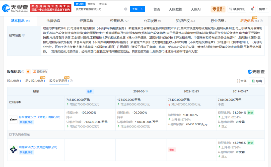This screenshot has height=167, width=271.
Task: Open the 天眼AI nav link
Action: coord(195,9)
